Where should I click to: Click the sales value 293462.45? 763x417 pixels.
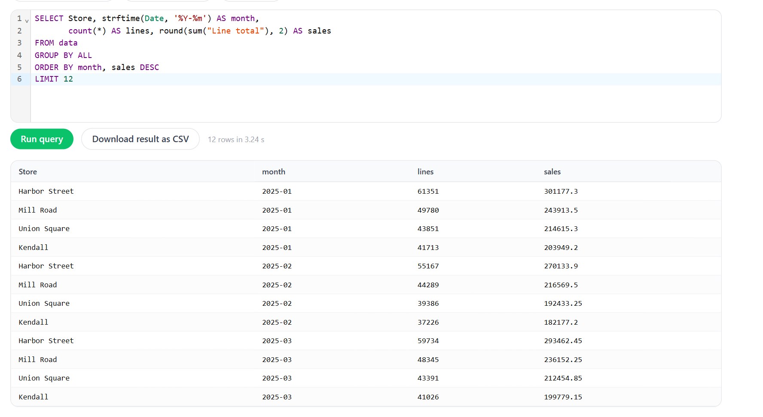[x=563, y=341]
